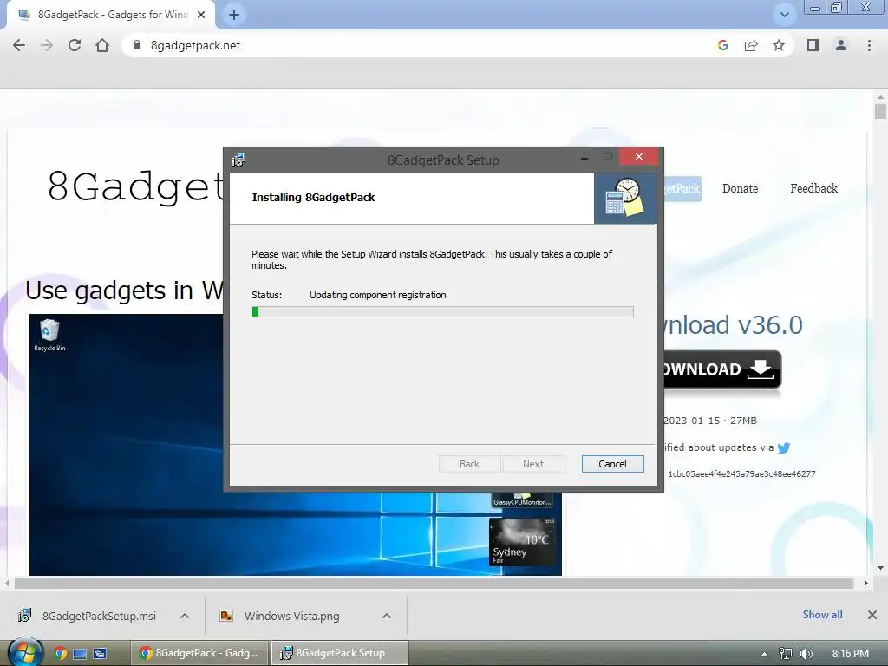Click the installer icon in Setup title bar
The height and width of the screenshot is (666, 888).
[238, 160]
